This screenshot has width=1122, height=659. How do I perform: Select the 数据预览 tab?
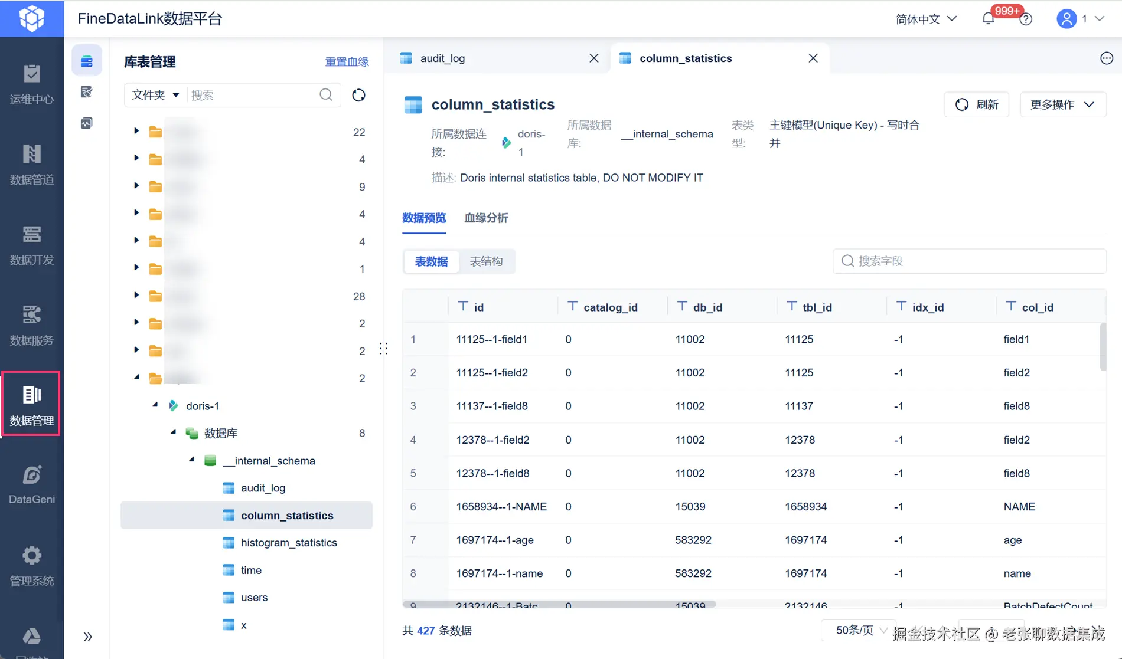coord(424,218)
